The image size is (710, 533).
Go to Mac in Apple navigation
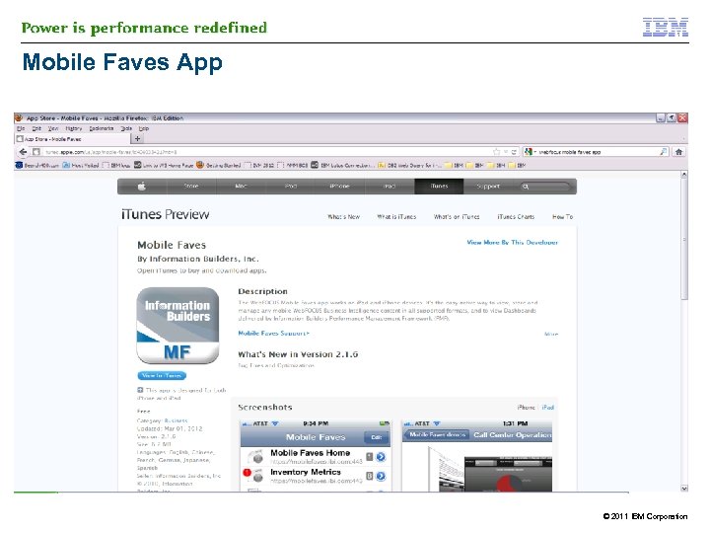(x=241, y=187)
